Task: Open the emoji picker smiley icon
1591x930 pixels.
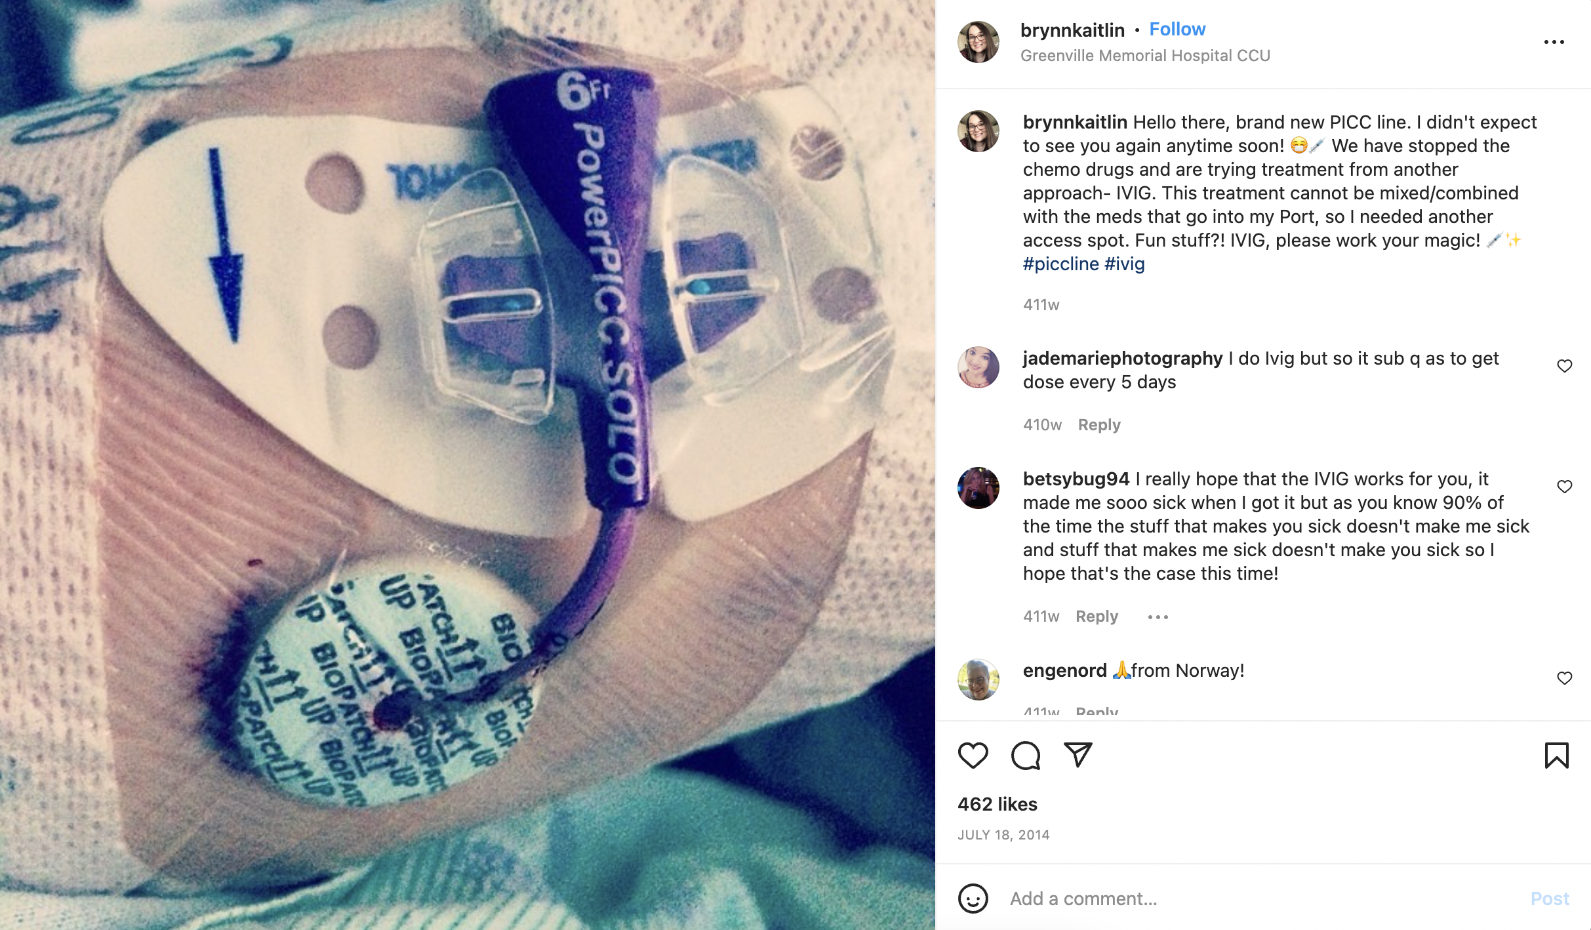Action: [973, 899]
